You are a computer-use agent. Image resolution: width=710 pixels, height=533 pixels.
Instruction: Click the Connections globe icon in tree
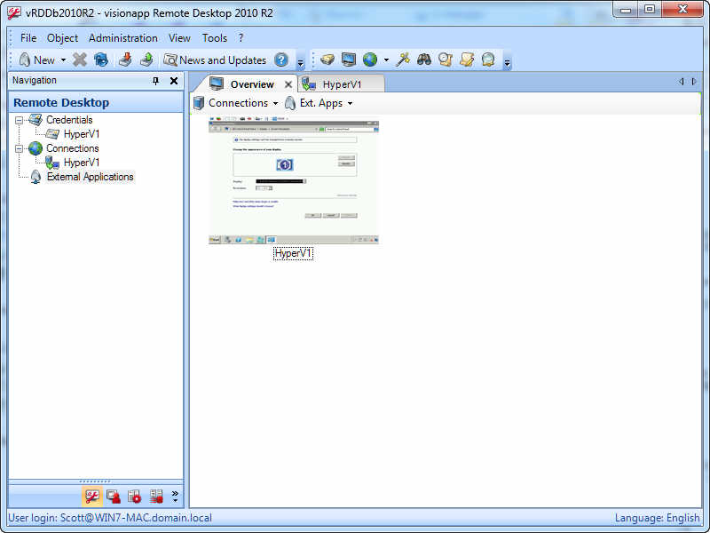(x=35, y=148)
